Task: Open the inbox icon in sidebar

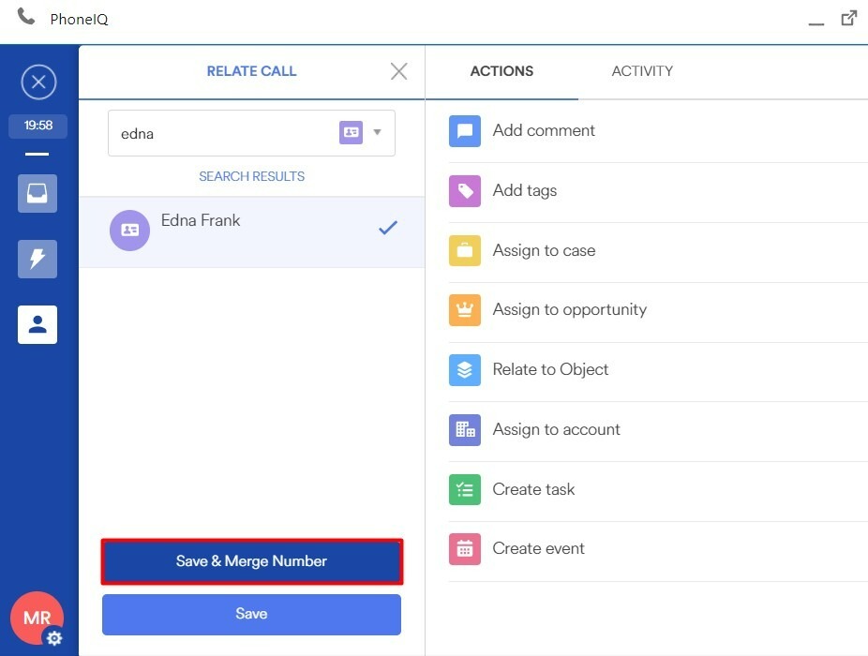Action: [37, 193]
